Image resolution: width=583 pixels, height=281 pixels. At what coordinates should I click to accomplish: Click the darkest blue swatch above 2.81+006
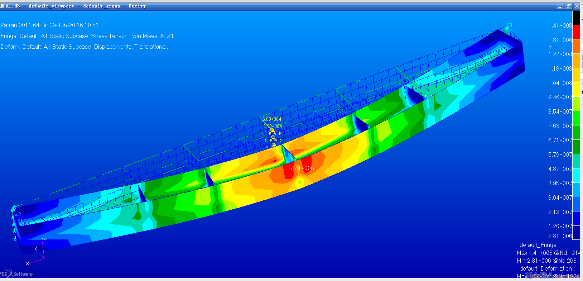click(x=576, y=233)
